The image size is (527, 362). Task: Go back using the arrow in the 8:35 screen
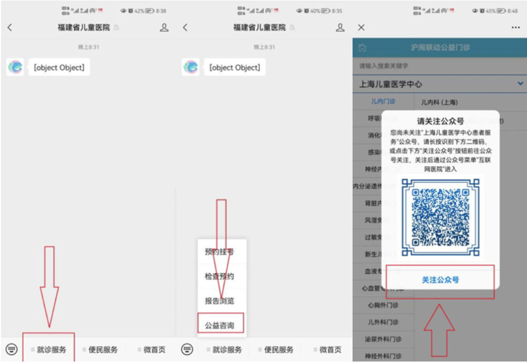(x=185, y=27)
